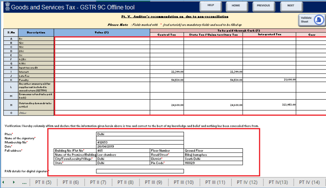Select Outstanding demands Integrated Tax 323,953.00
This screenshot has width=326, height=188.
pos(270,105)
